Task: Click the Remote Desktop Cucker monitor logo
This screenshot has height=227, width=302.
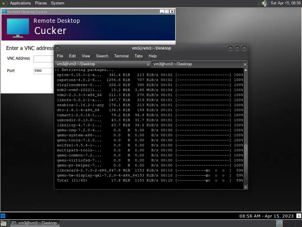Action: click(18, 28)
